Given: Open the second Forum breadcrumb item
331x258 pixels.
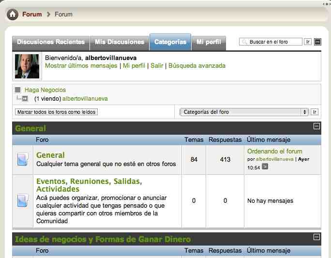Looking at the screenshot, I should click(x=63, y=15).
